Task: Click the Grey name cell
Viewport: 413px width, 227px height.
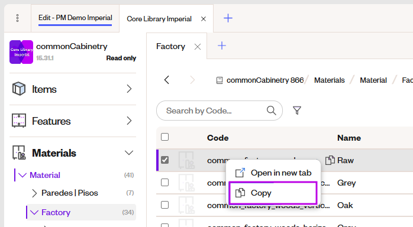Action: click(x=346, y=183)
